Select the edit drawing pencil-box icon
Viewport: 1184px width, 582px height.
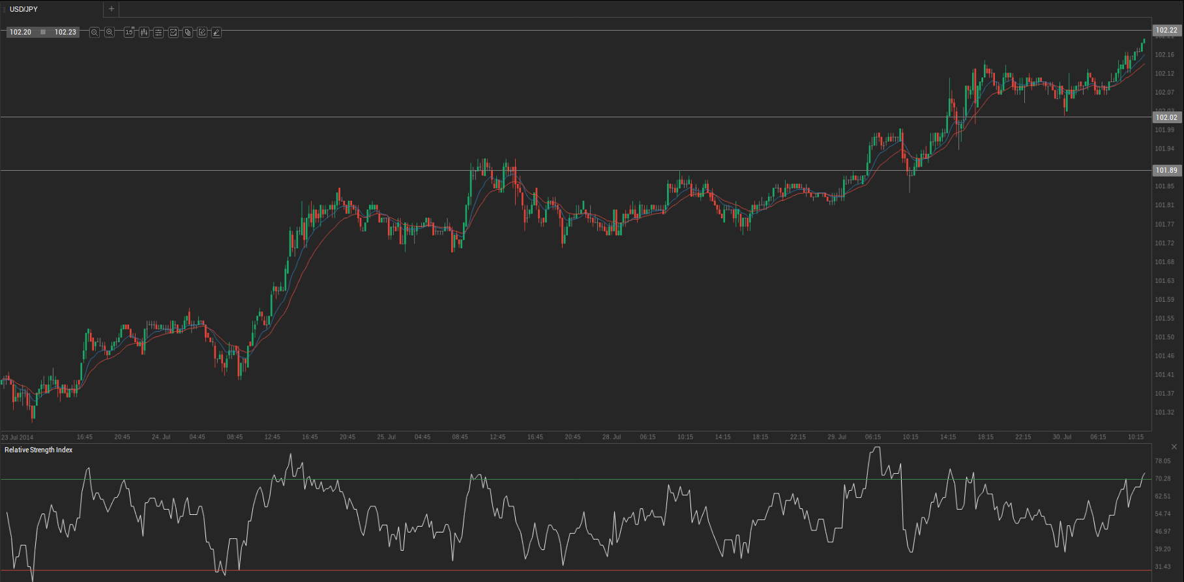coord(202,32)
